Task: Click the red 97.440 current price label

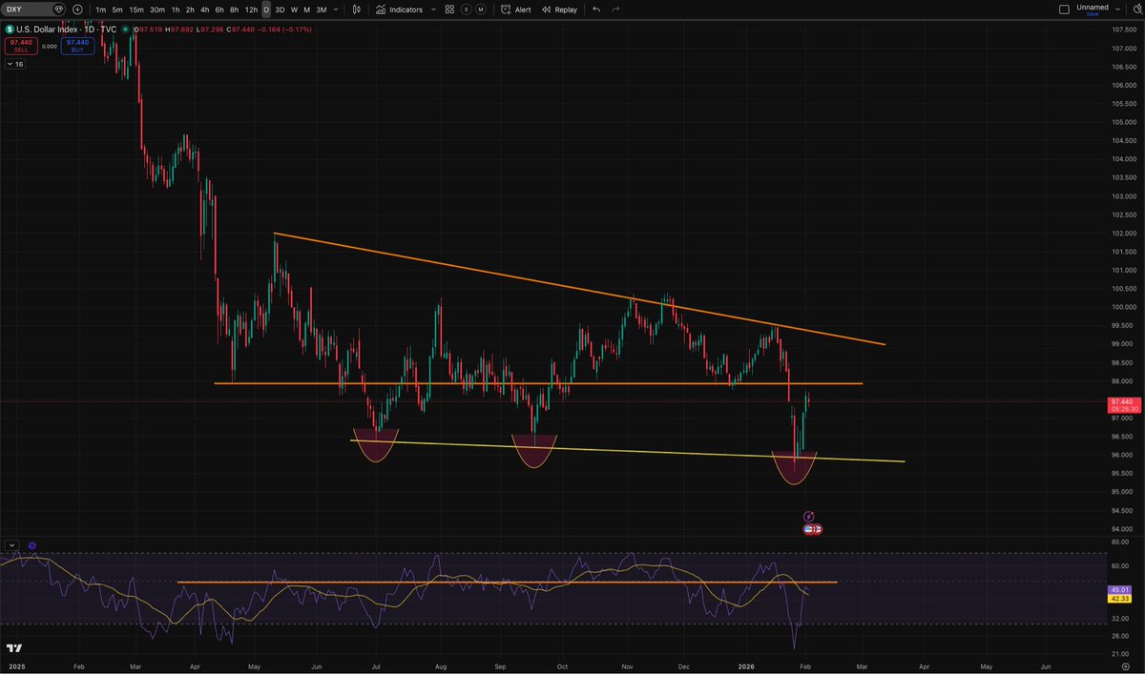Action: [1123, 403]
